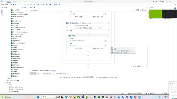Switch to the デバッグ ribbon tab

pyautogui.click(x=14, y=2)
